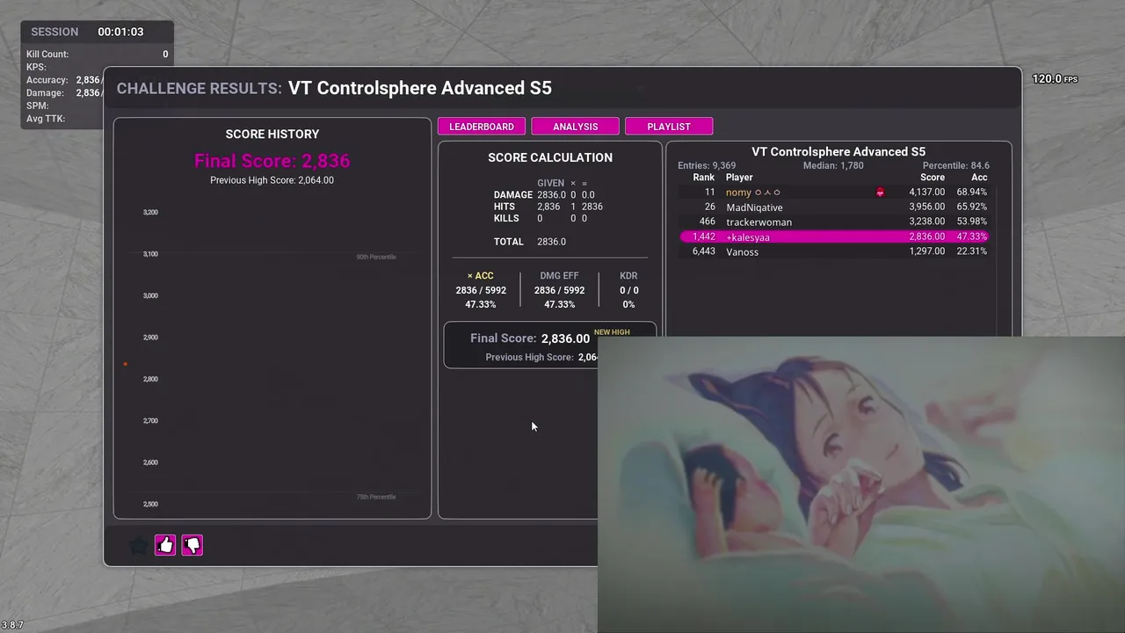Click the red badge icon beside nomy
This screenshot has width=1125, height=633.
(x=880, y=192)
